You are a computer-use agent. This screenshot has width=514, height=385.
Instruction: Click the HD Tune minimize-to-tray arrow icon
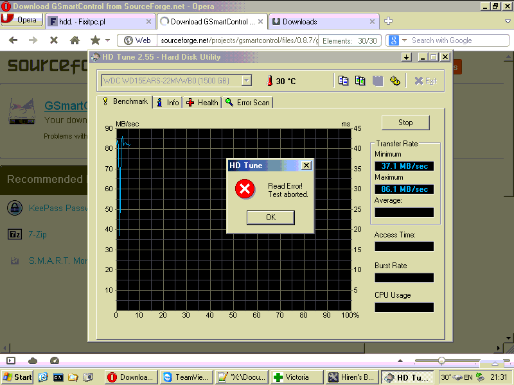coord(407,57)
